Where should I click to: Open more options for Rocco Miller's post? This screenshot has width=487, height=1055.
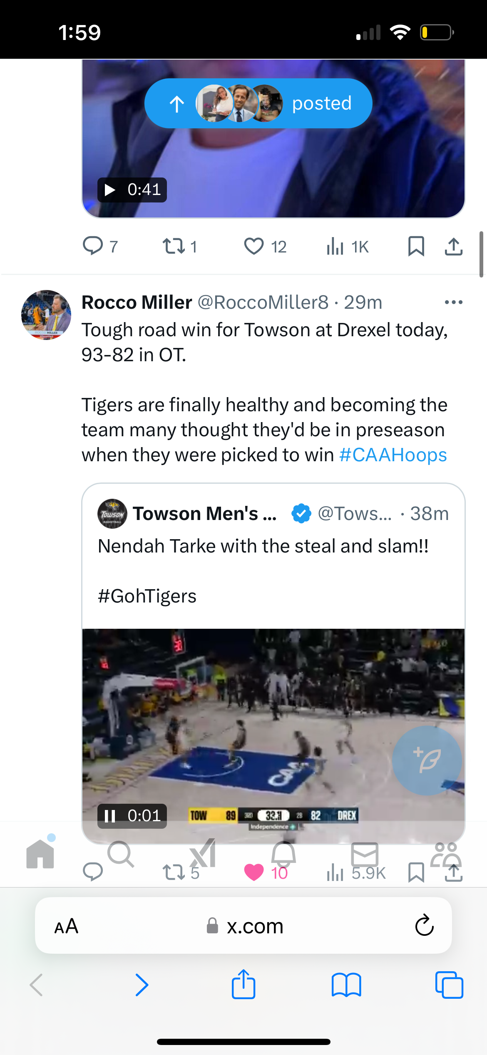(x=453, y=302)
